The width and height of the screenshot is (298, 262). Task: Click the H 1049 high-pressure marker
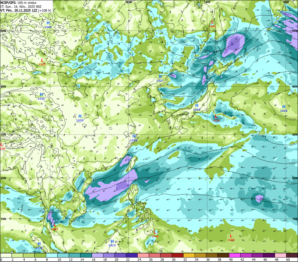point(48,25)
